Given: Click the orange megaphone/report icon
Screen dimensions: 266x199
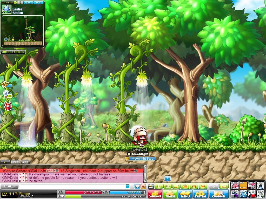Looking at the screenshot, I should (x=143, y=186).
